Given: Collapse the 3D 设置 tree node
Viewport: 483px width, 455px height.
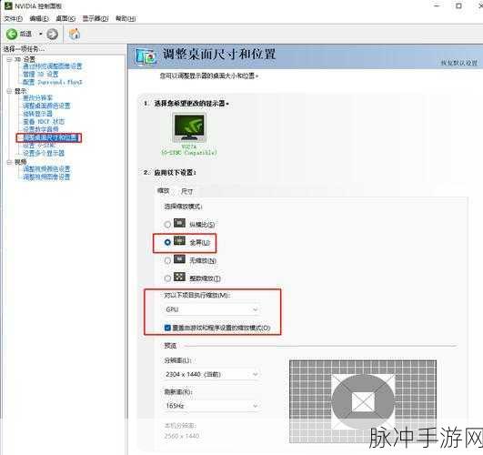Looking at the screenshot, I should (x=9, y=59).
